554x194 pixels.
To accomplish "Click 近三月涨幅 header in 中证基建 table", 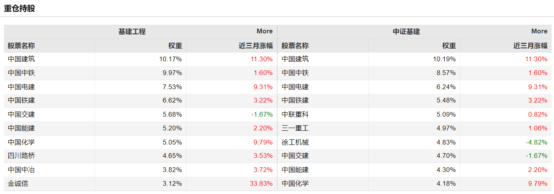I will (530, 46).
